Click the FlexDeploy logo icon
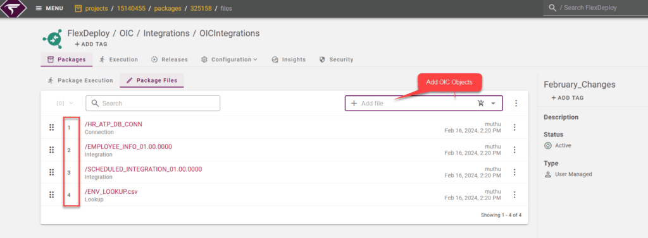 coord(13,8)
